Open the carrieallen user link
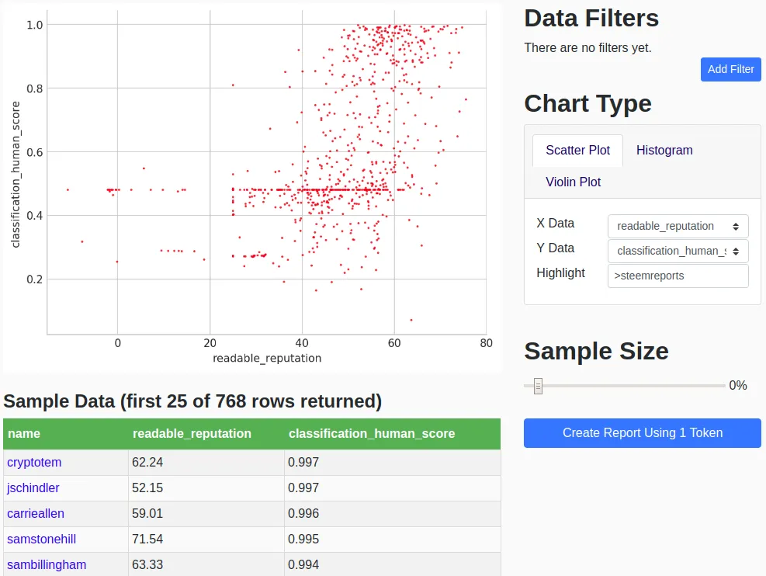This screenshot has width=766, height=576. tap(36, 513)
